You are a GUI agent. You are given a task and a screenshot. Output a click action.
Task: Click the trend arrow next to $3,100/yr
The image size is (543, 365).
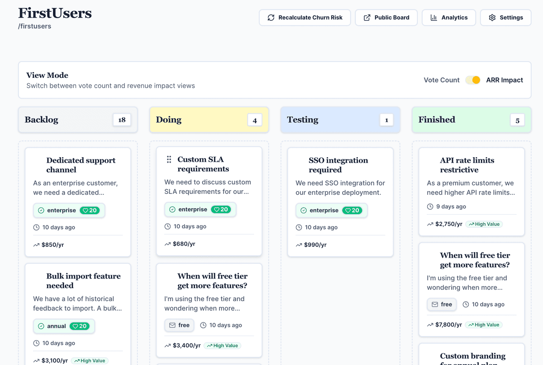tap(37, 360)
